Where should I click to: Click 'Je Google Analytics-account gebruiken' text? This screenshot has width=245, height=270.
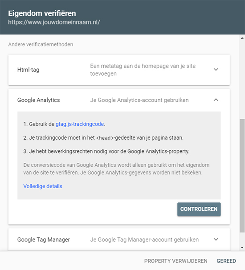139,100
